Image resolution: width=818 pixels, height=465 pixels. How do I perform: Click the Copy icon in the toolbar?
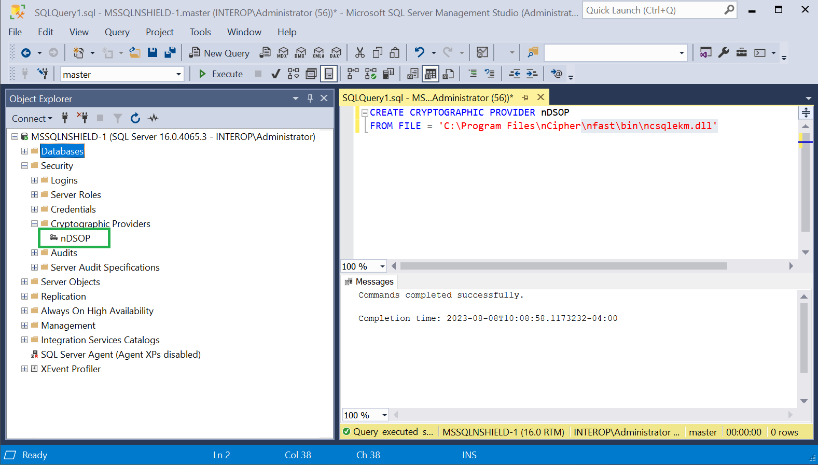(x=378, y=52)
